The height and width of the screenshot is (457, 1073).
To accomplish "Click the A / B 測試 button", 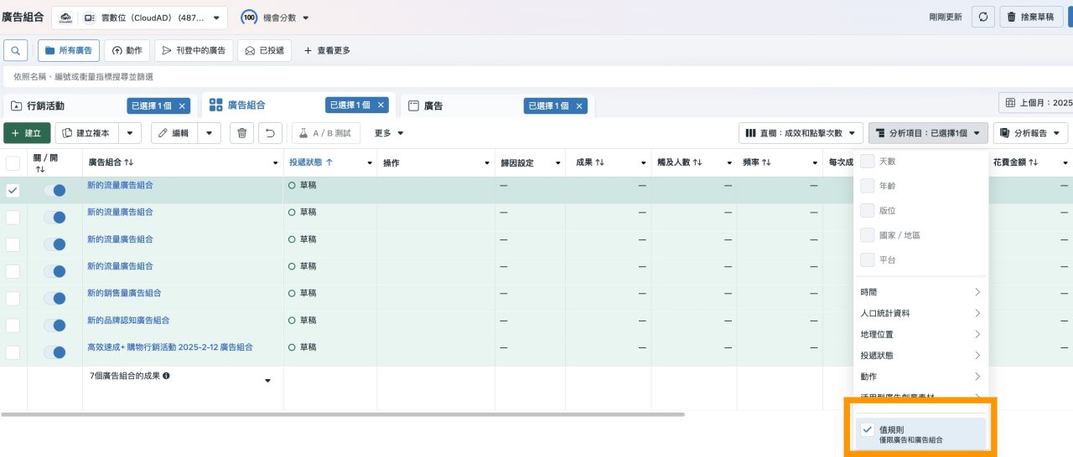I will (325, 133).
